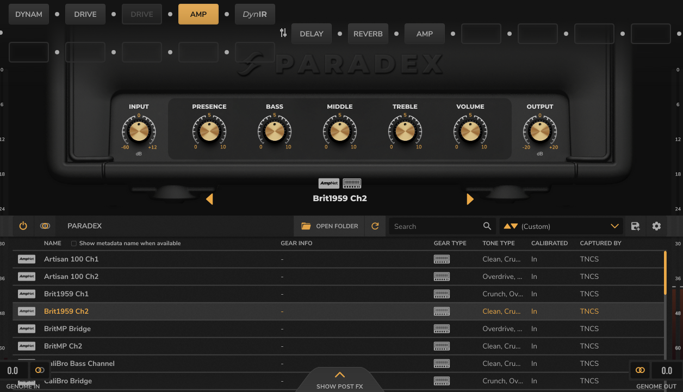Adjust the Treble knob
This screenshot has width=683, height=392.
[x=405, y=131]
